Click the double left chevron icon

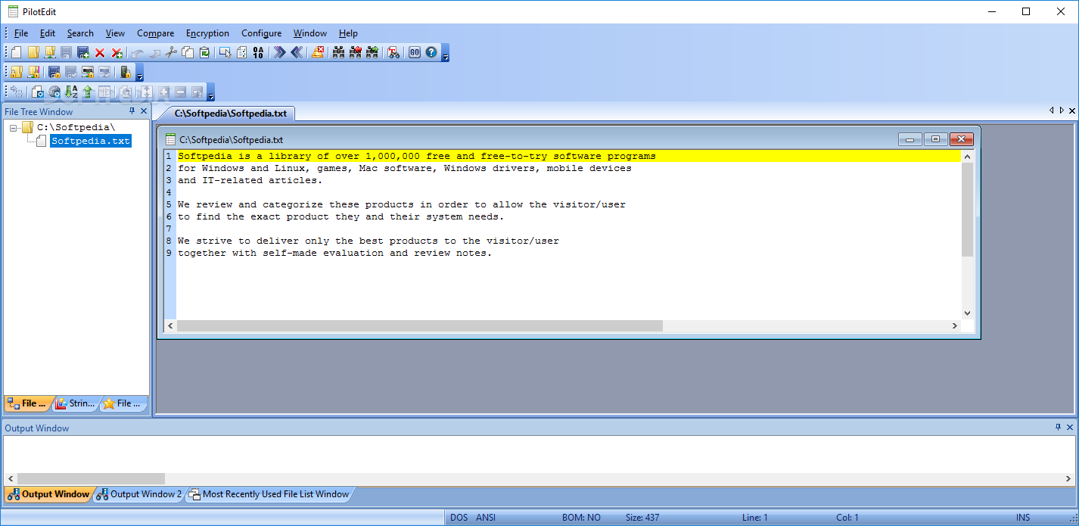pyautogui.click(x=297, y=52)
